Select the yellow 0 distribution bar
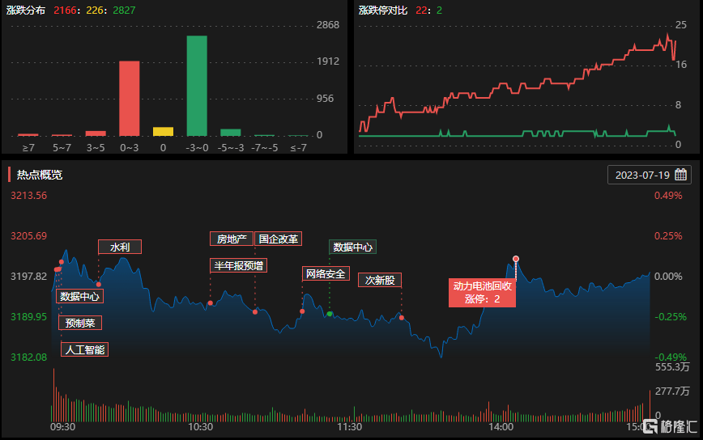Viewport: 703px width, 440px height. click(163, 131)
